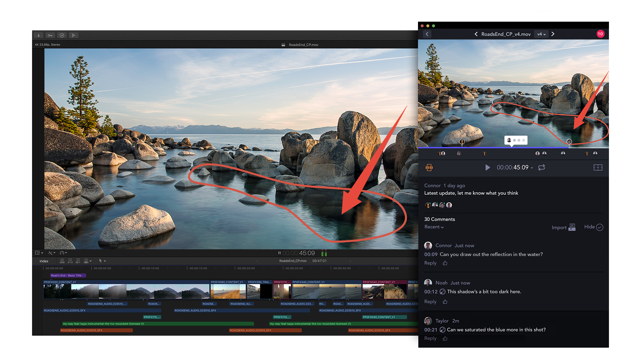The height and width of the screenshot is (360, 641).
Task: Click the background tasks checkmark icon
Action: (x=62, y=35)
